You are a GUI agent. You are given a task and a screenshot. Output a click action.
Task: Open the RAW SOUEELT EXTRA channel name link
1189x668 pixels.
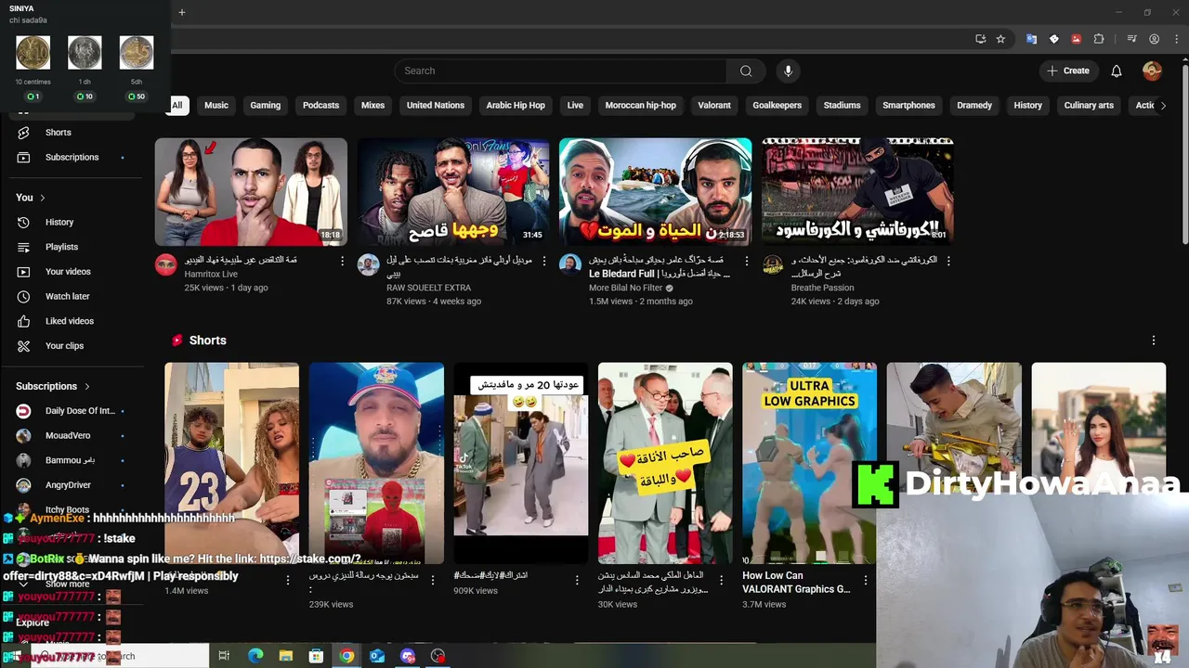click(x=428, y=288)
